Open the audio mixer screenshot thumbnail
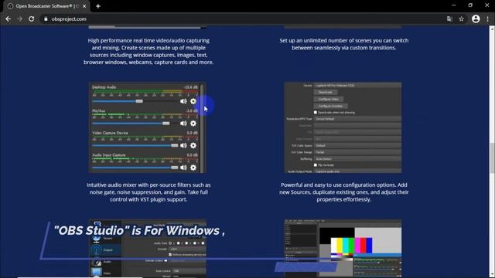This screenshot has width=495, height=278. pos(148,127)
